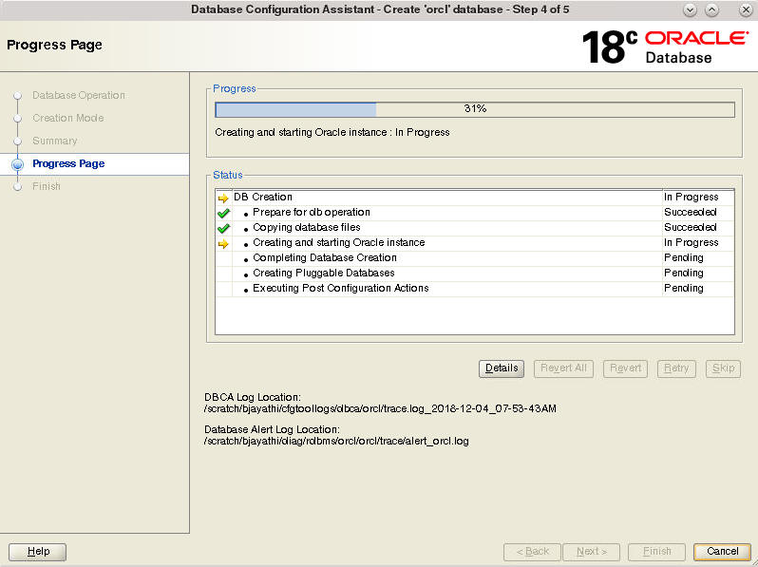The width and height of the screenshot is (758, 567).
Task: Click the disabled Next button
Action: click(592, 552)
